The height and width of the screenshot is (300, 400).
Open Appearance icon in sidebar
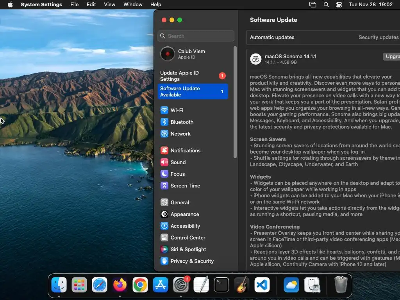(x=164, y=214)
